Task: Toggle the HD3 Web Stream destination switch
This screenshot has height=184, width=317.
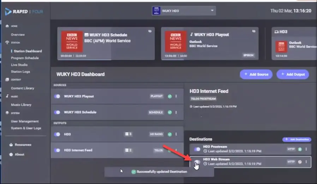Action: tap(197, 162)
